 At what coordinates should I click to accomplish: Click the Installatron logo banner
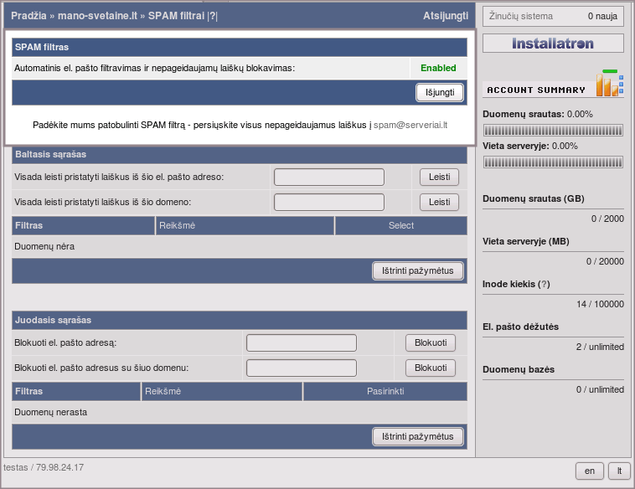554,43
